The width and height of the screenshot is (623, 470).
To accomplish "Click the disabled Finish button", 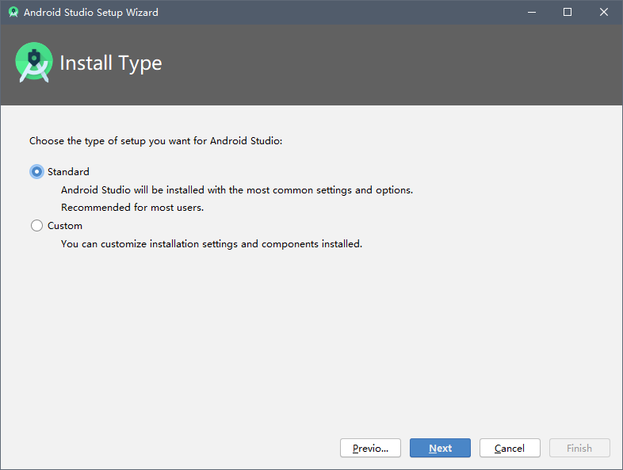I will (579, 448).
